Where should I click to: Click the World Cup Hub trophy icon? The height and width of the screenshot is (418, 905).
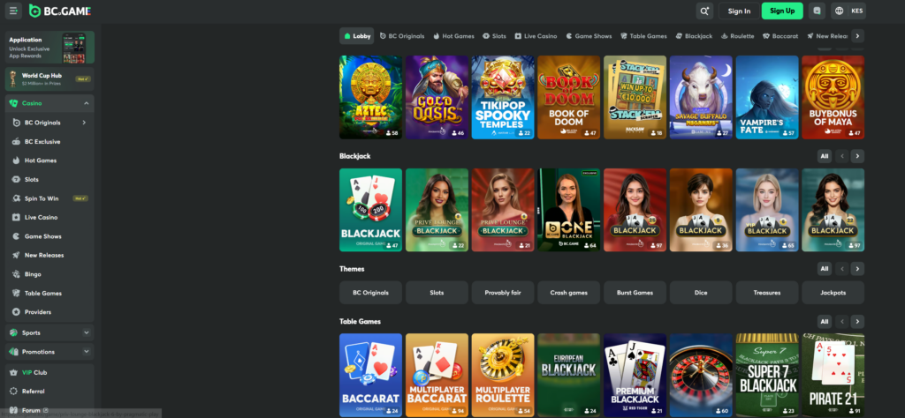12,78
